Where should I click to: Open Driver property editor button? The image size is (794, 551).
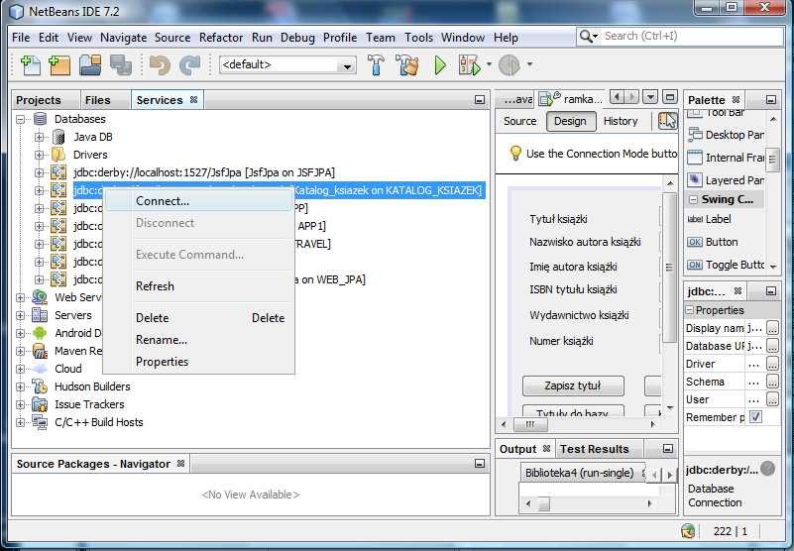tap(772, 364)
